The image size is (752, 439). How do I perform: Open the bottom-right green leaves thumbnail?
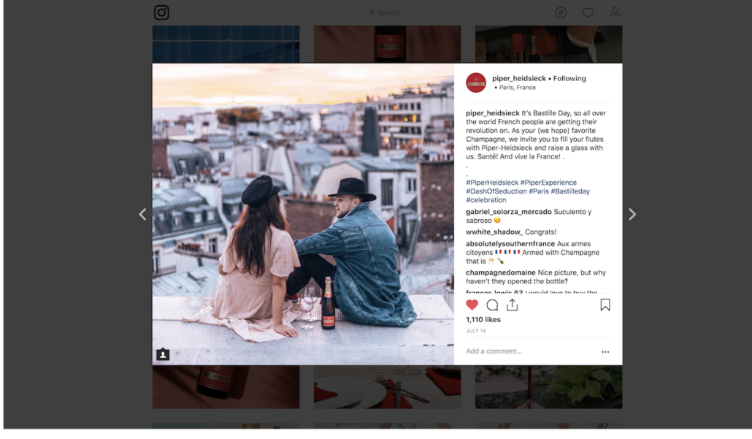(x=548, y=387)
